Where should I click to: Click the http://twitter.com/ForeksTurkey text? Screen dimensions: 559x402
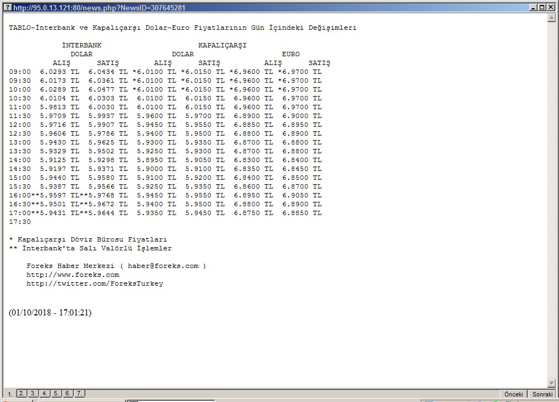tap(95, 284)
